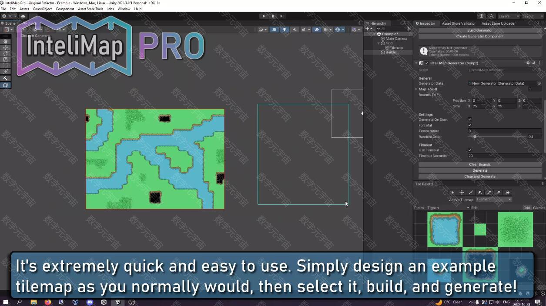Open Inteli Map Generator component options menu
The image size is (546, 306).
pyautogui.click(x=539, y=63)
